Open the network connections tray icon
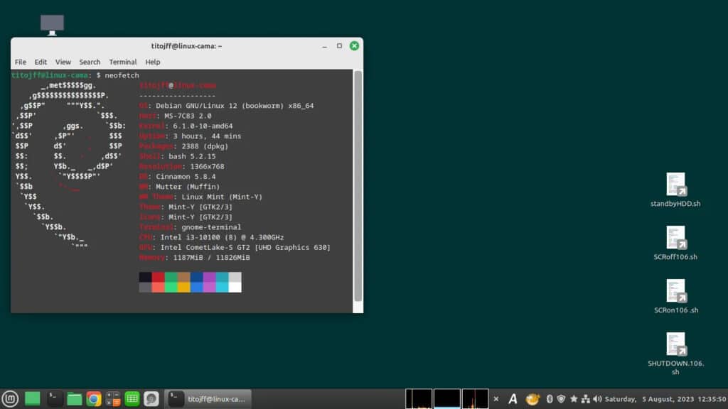The width and height of the screenshot is (728, 409). 586,399
